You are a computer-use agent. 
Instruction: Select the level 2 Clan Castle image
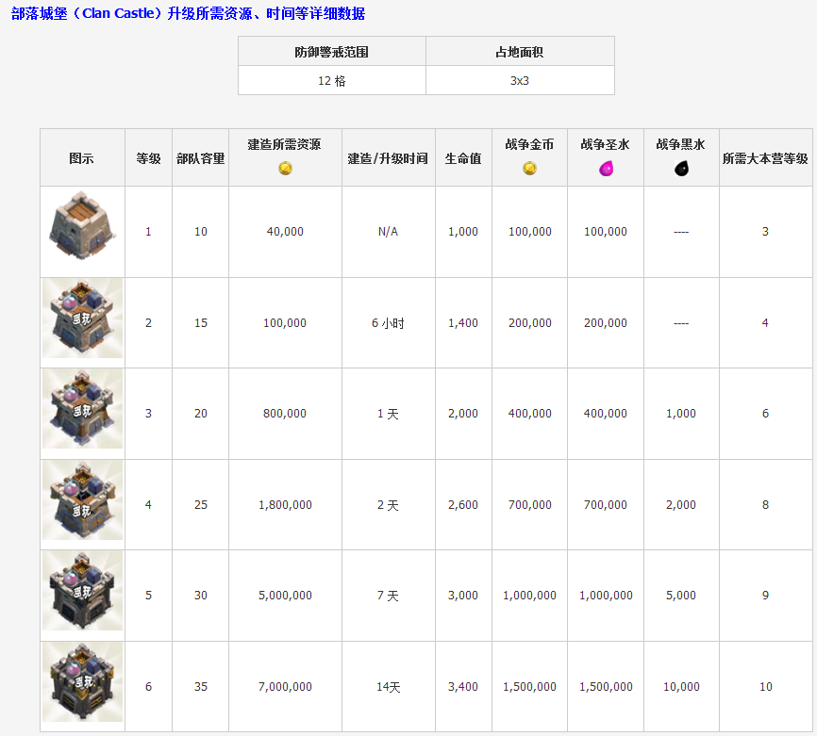[82, 318]
